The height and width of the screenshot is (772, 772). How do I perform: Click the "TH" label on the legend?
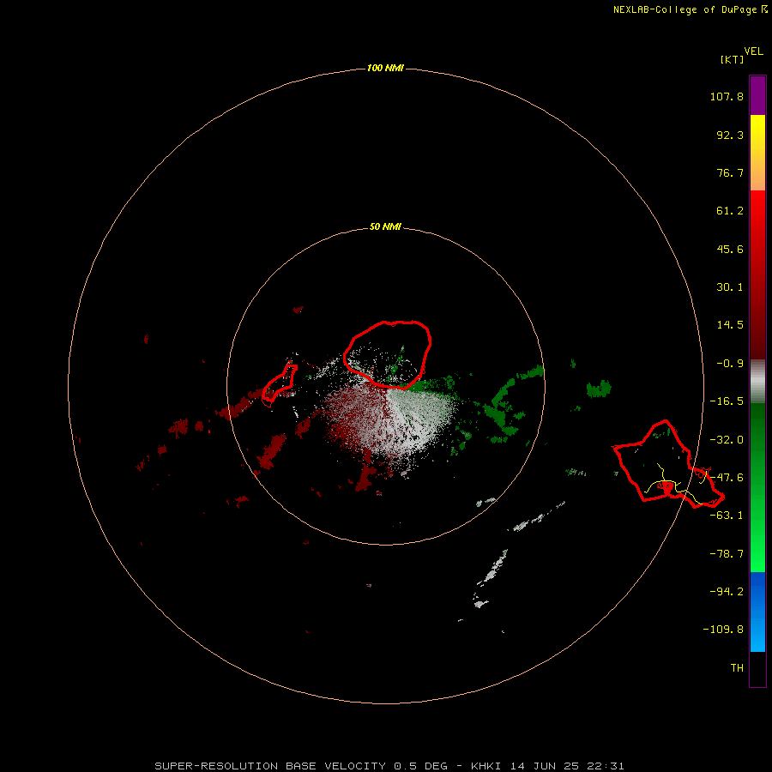click(737, 667)
